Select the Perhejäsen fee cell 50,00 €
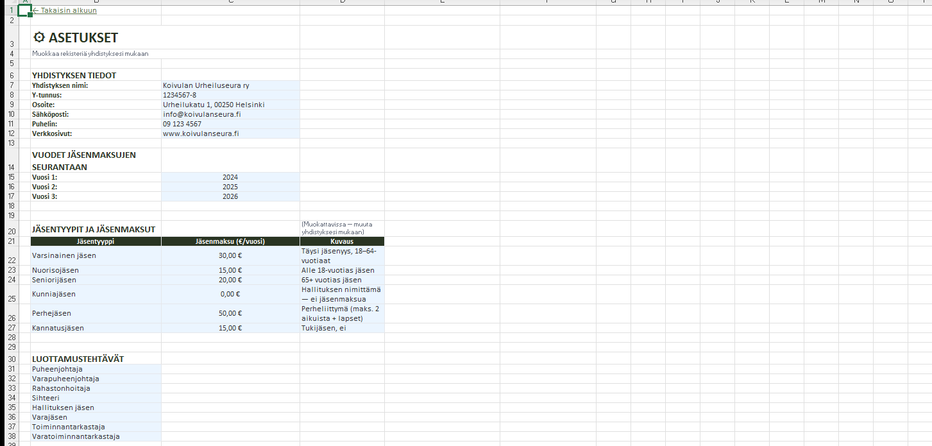 point(230,313)
